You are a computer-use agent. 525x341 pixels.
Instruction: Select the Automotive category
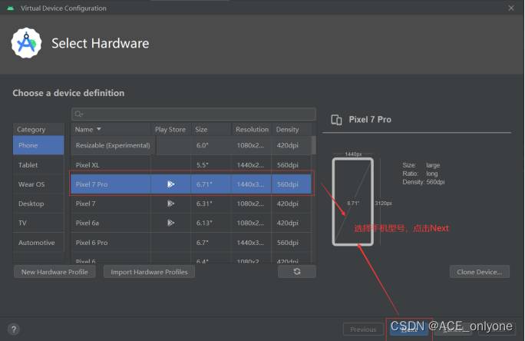tap(38, 243)
